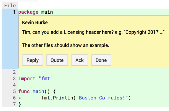Screen dimensions: 169x111
Task: Select line number 7 in gutter
Action: pyautogui.click(x=14, y=104)
